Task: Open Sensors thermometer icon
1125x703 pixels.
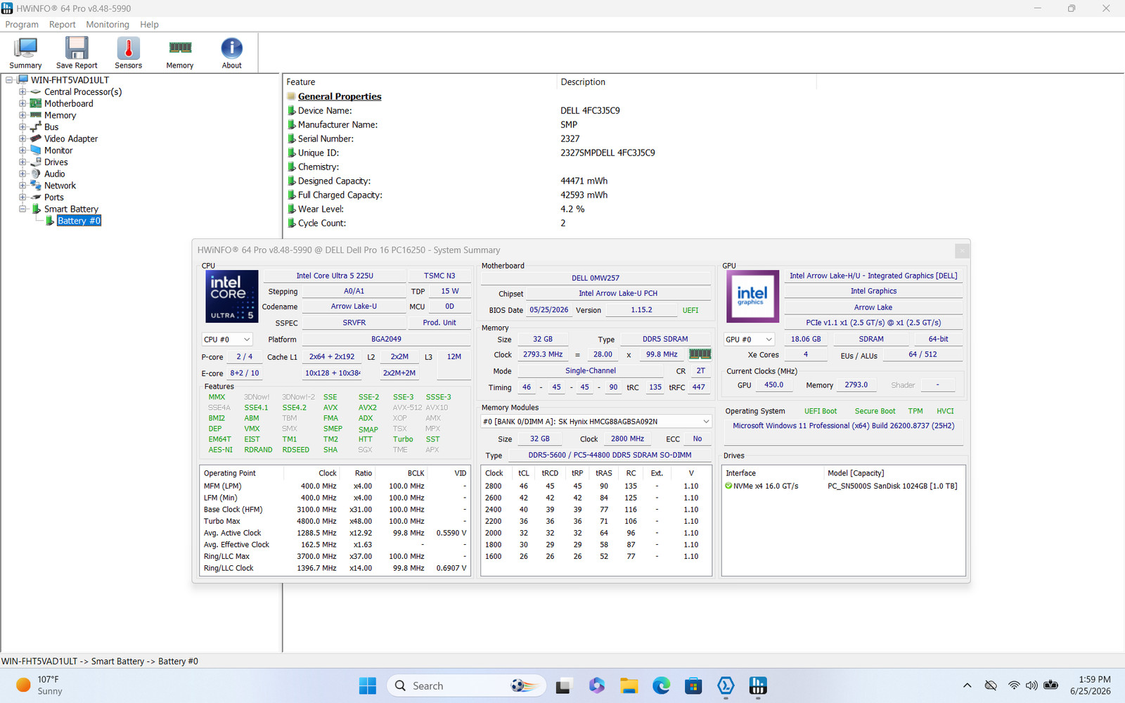Action: click(x=128, y=53)
